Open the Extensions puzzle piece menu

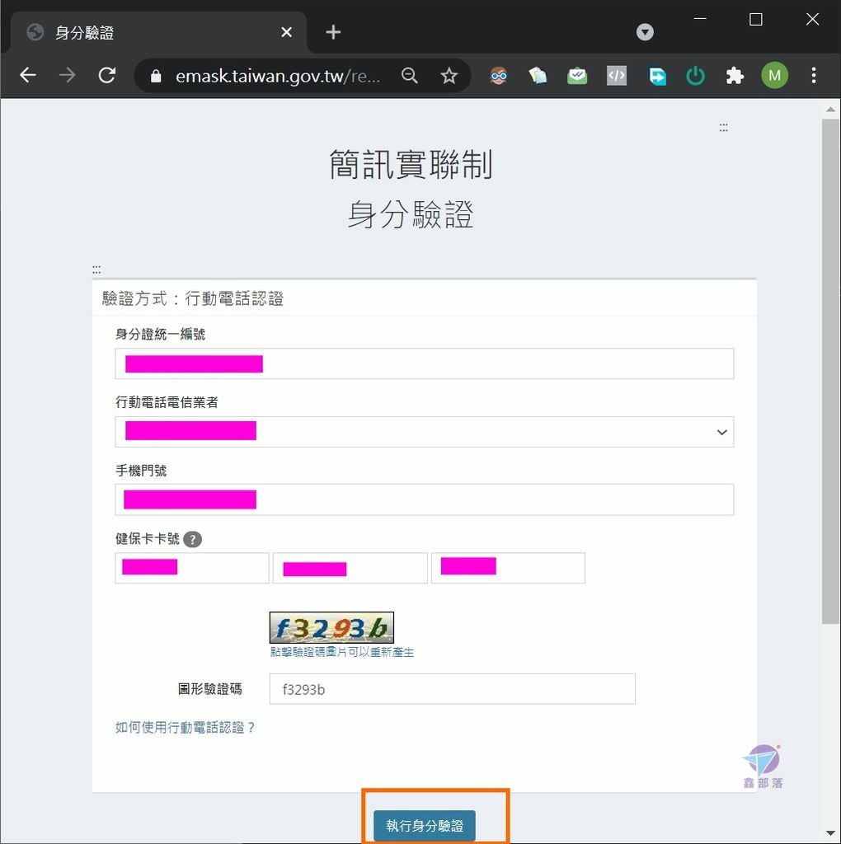click(x=735, y=76)
